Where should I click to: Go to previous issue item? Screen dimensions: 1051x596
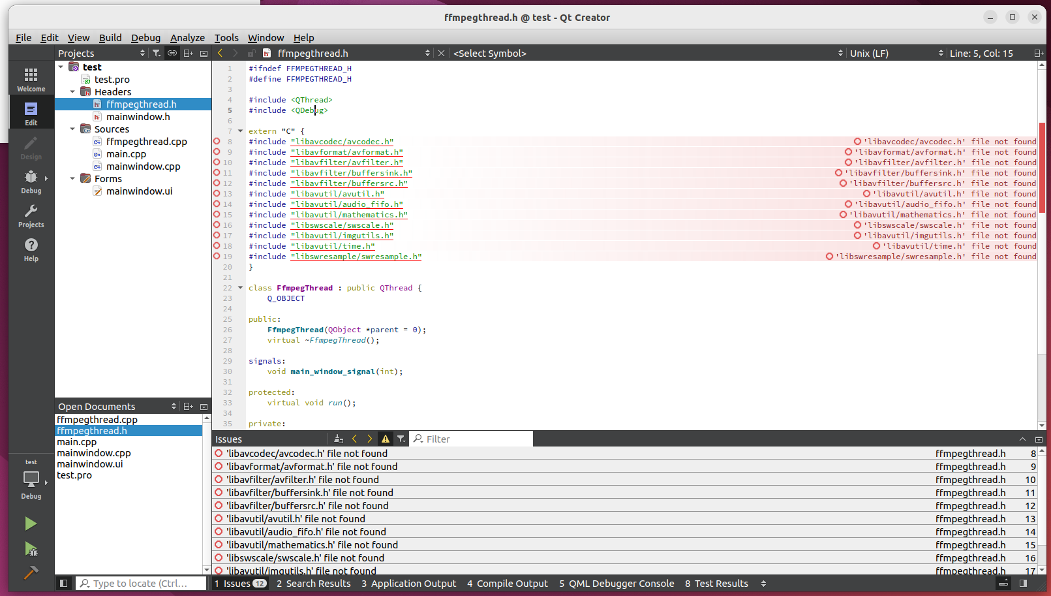[354, 439]
